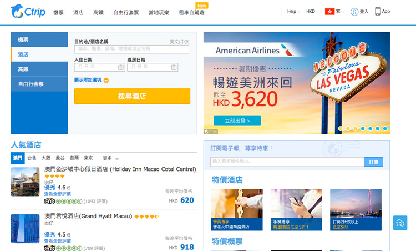Select the fourth banner carousel dot

(x=363, y=129)
